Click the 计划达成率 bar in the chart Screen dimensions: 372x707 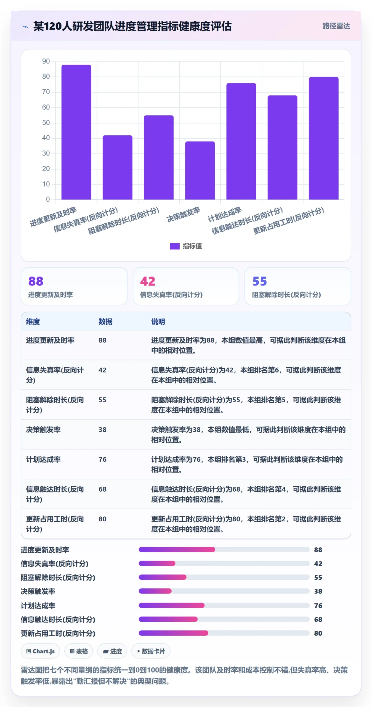pyautogui.click(x=241, y=141)
